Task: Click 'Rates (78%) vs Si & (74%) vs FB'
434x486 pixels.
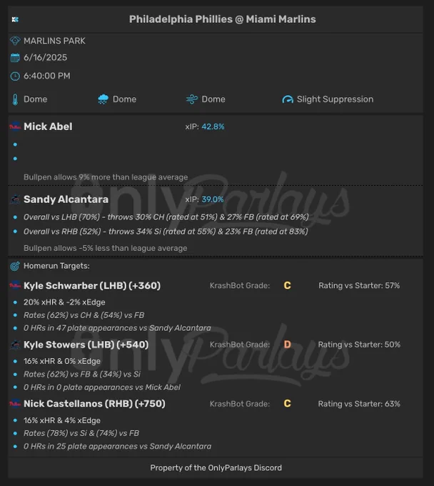Action: (81, 433)
